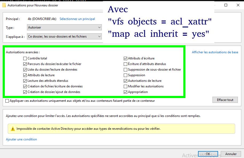
Task: Close the Autorisations dialog window
Action: coord(238,5)
